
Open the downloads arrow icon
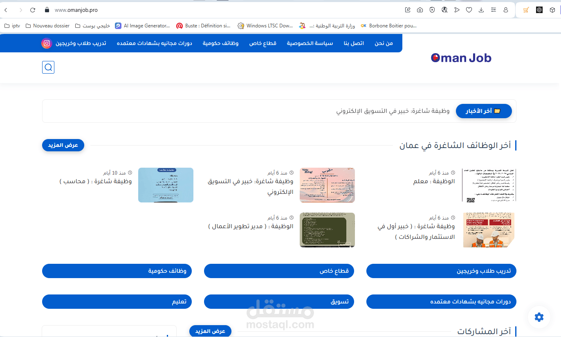pos(481,10)
